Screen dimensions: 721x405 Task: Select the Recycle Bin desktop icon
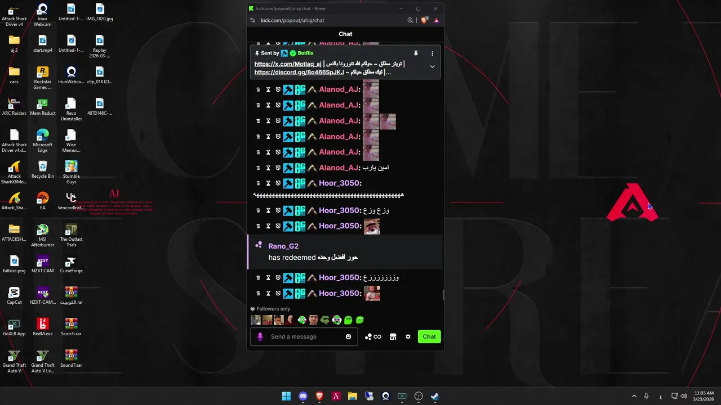click(42, 169)
